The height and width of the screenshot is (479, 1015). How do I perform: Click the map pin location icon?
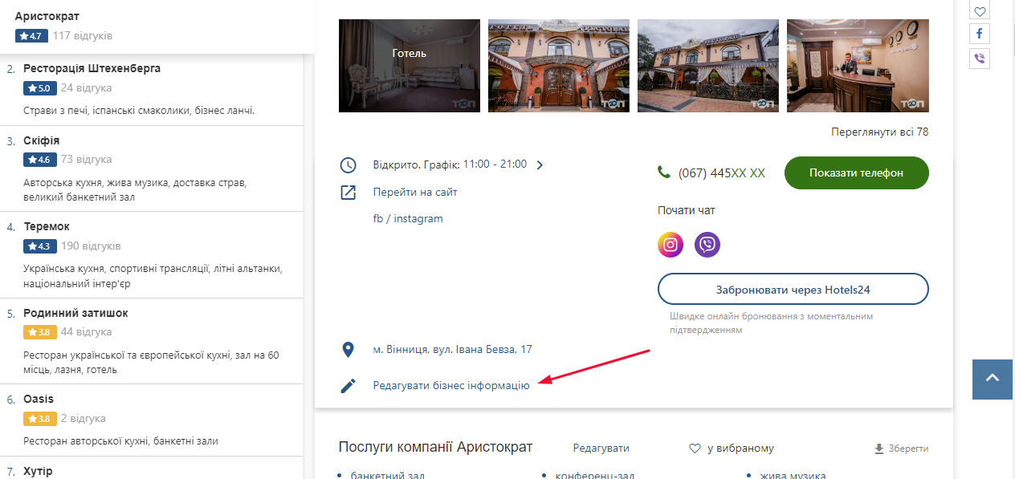click(348, 350)
